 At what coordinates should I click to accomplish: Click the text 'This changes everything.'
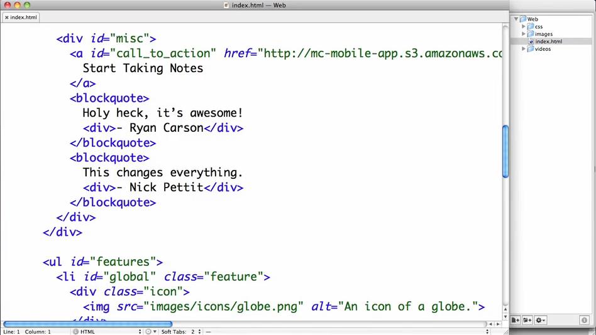163,173
